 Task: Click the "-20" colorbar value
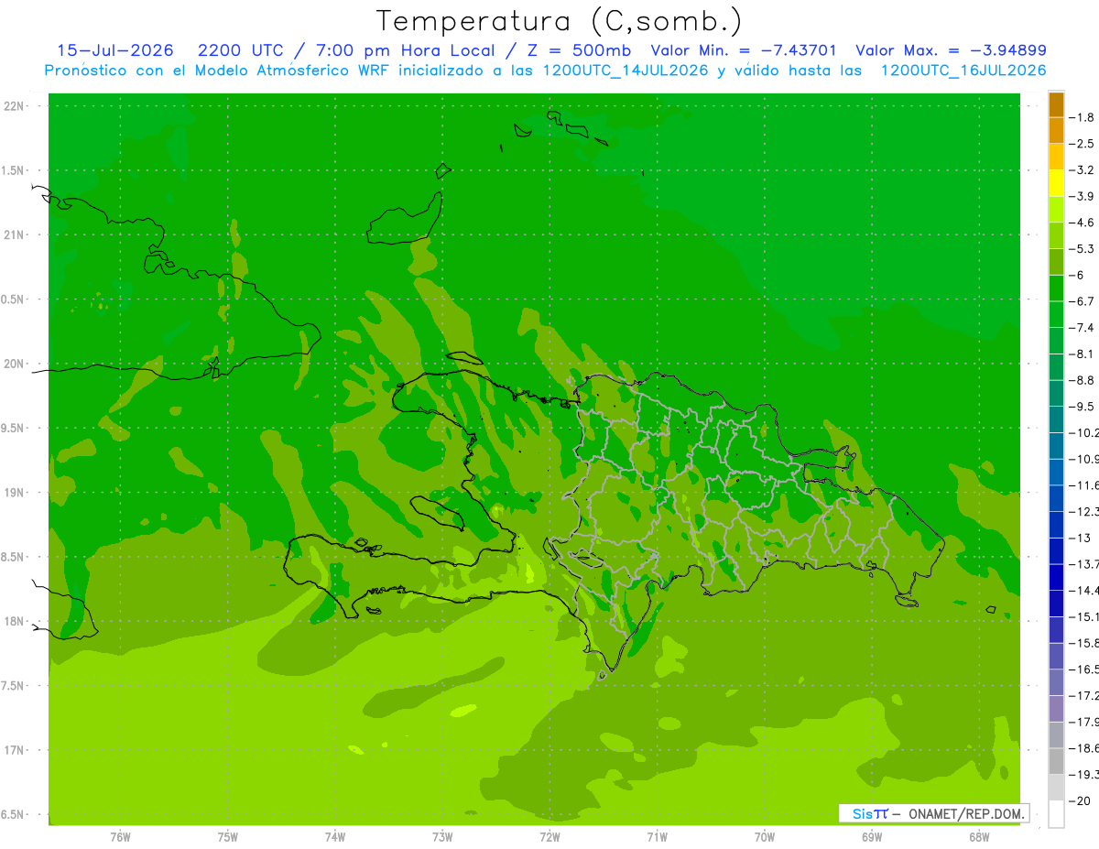point(1081,800)
